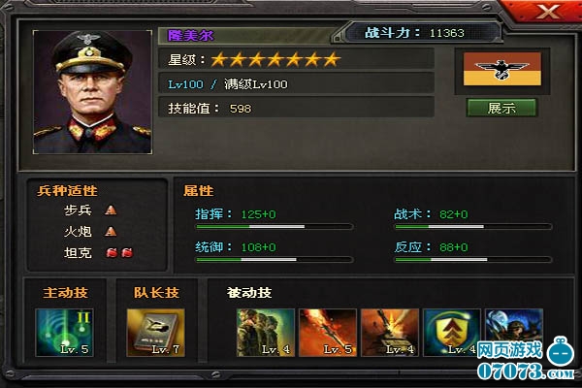This screenshot has height=388, width=582.
Task: Click the 战术 tactics attribute bar
Action: tap(473, 226)
